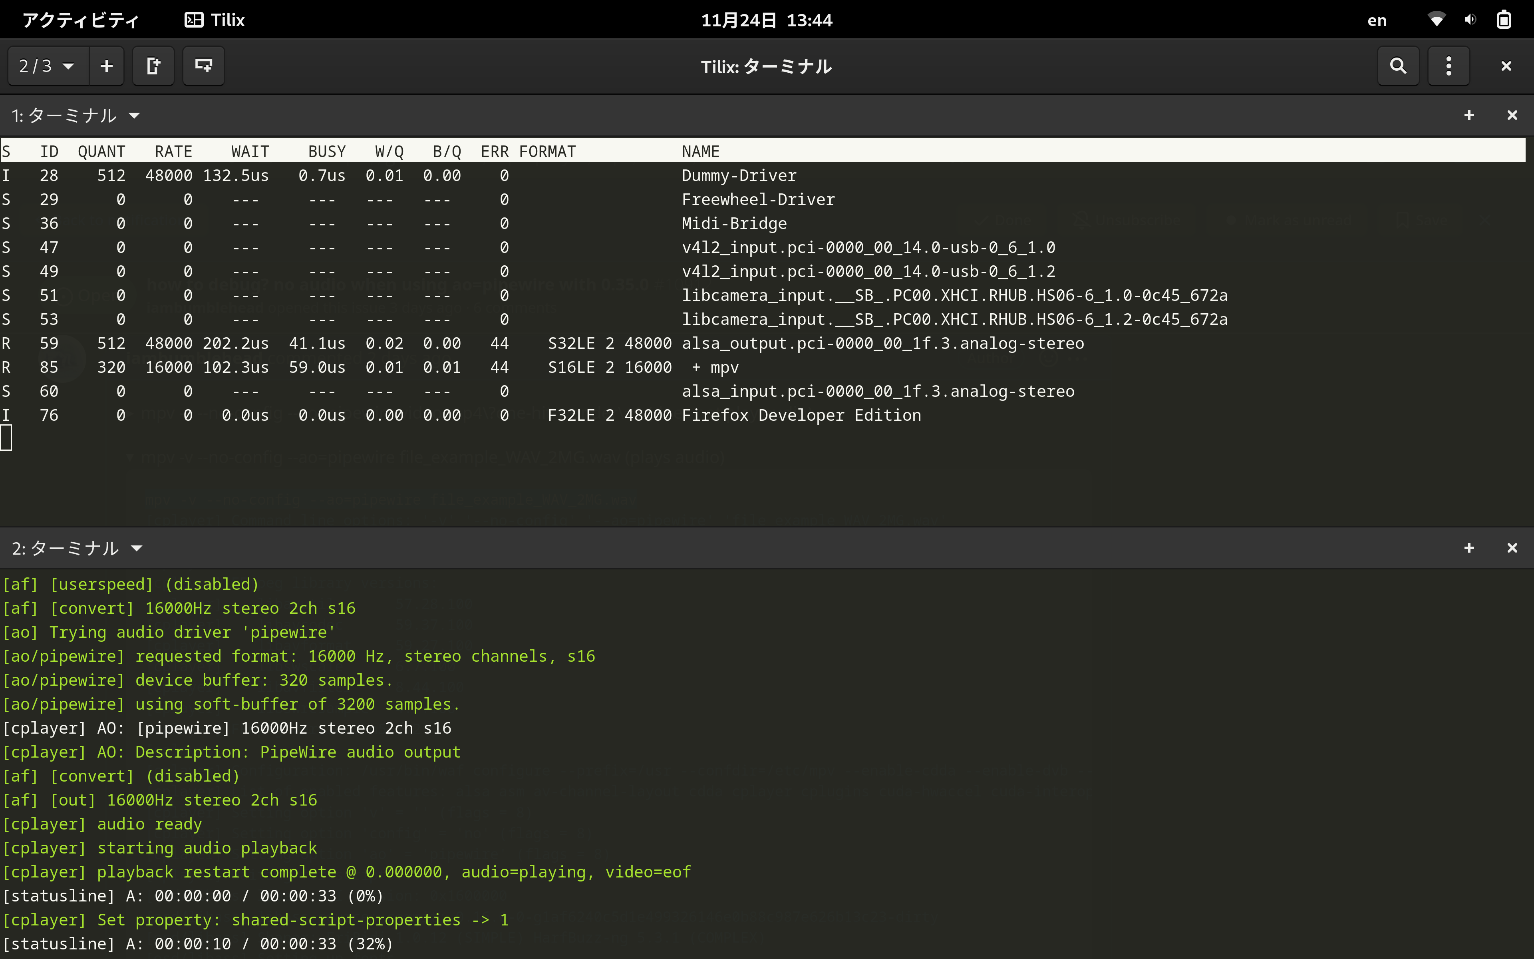The width and height of the screenshot is (1534, 959).
Task: Add a terminal in the '1: ターミナル' title bar
Action: pos(1469,115)
